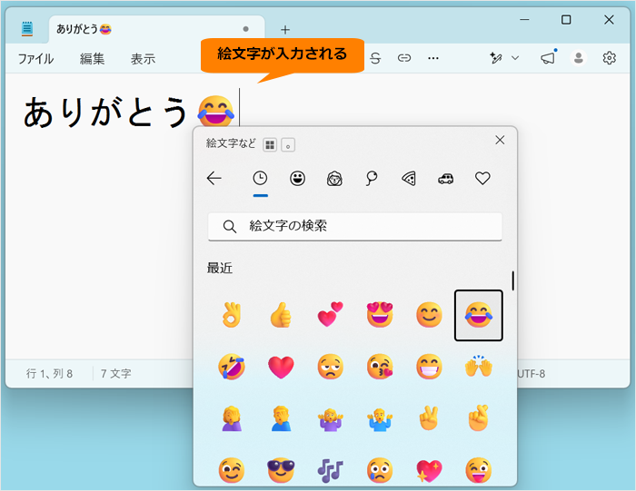Insert the smiling blushing face emoji
Viewport: 636px width, 491px height.
(429, 315)
